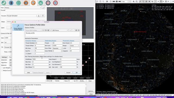Open the Analyze module icon
This screenshot has width=174, height=98.
click(x=18, y=3)
